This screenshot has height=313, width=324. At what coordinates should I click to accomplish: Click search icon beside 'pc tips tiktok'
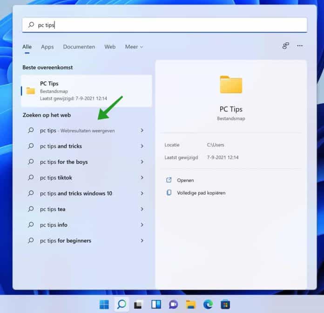point(31,177)
